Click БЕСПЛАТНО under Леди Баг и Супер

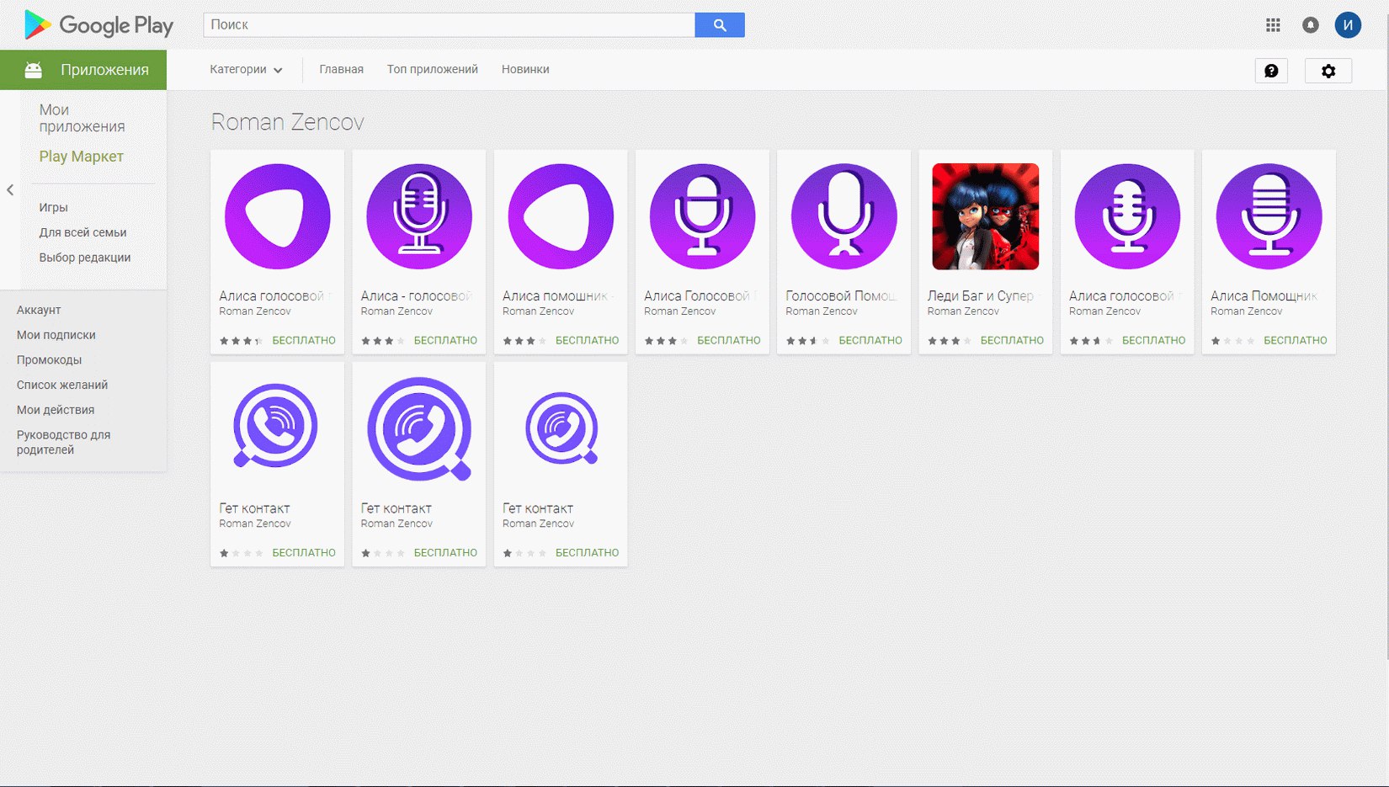pos(1012,341)
